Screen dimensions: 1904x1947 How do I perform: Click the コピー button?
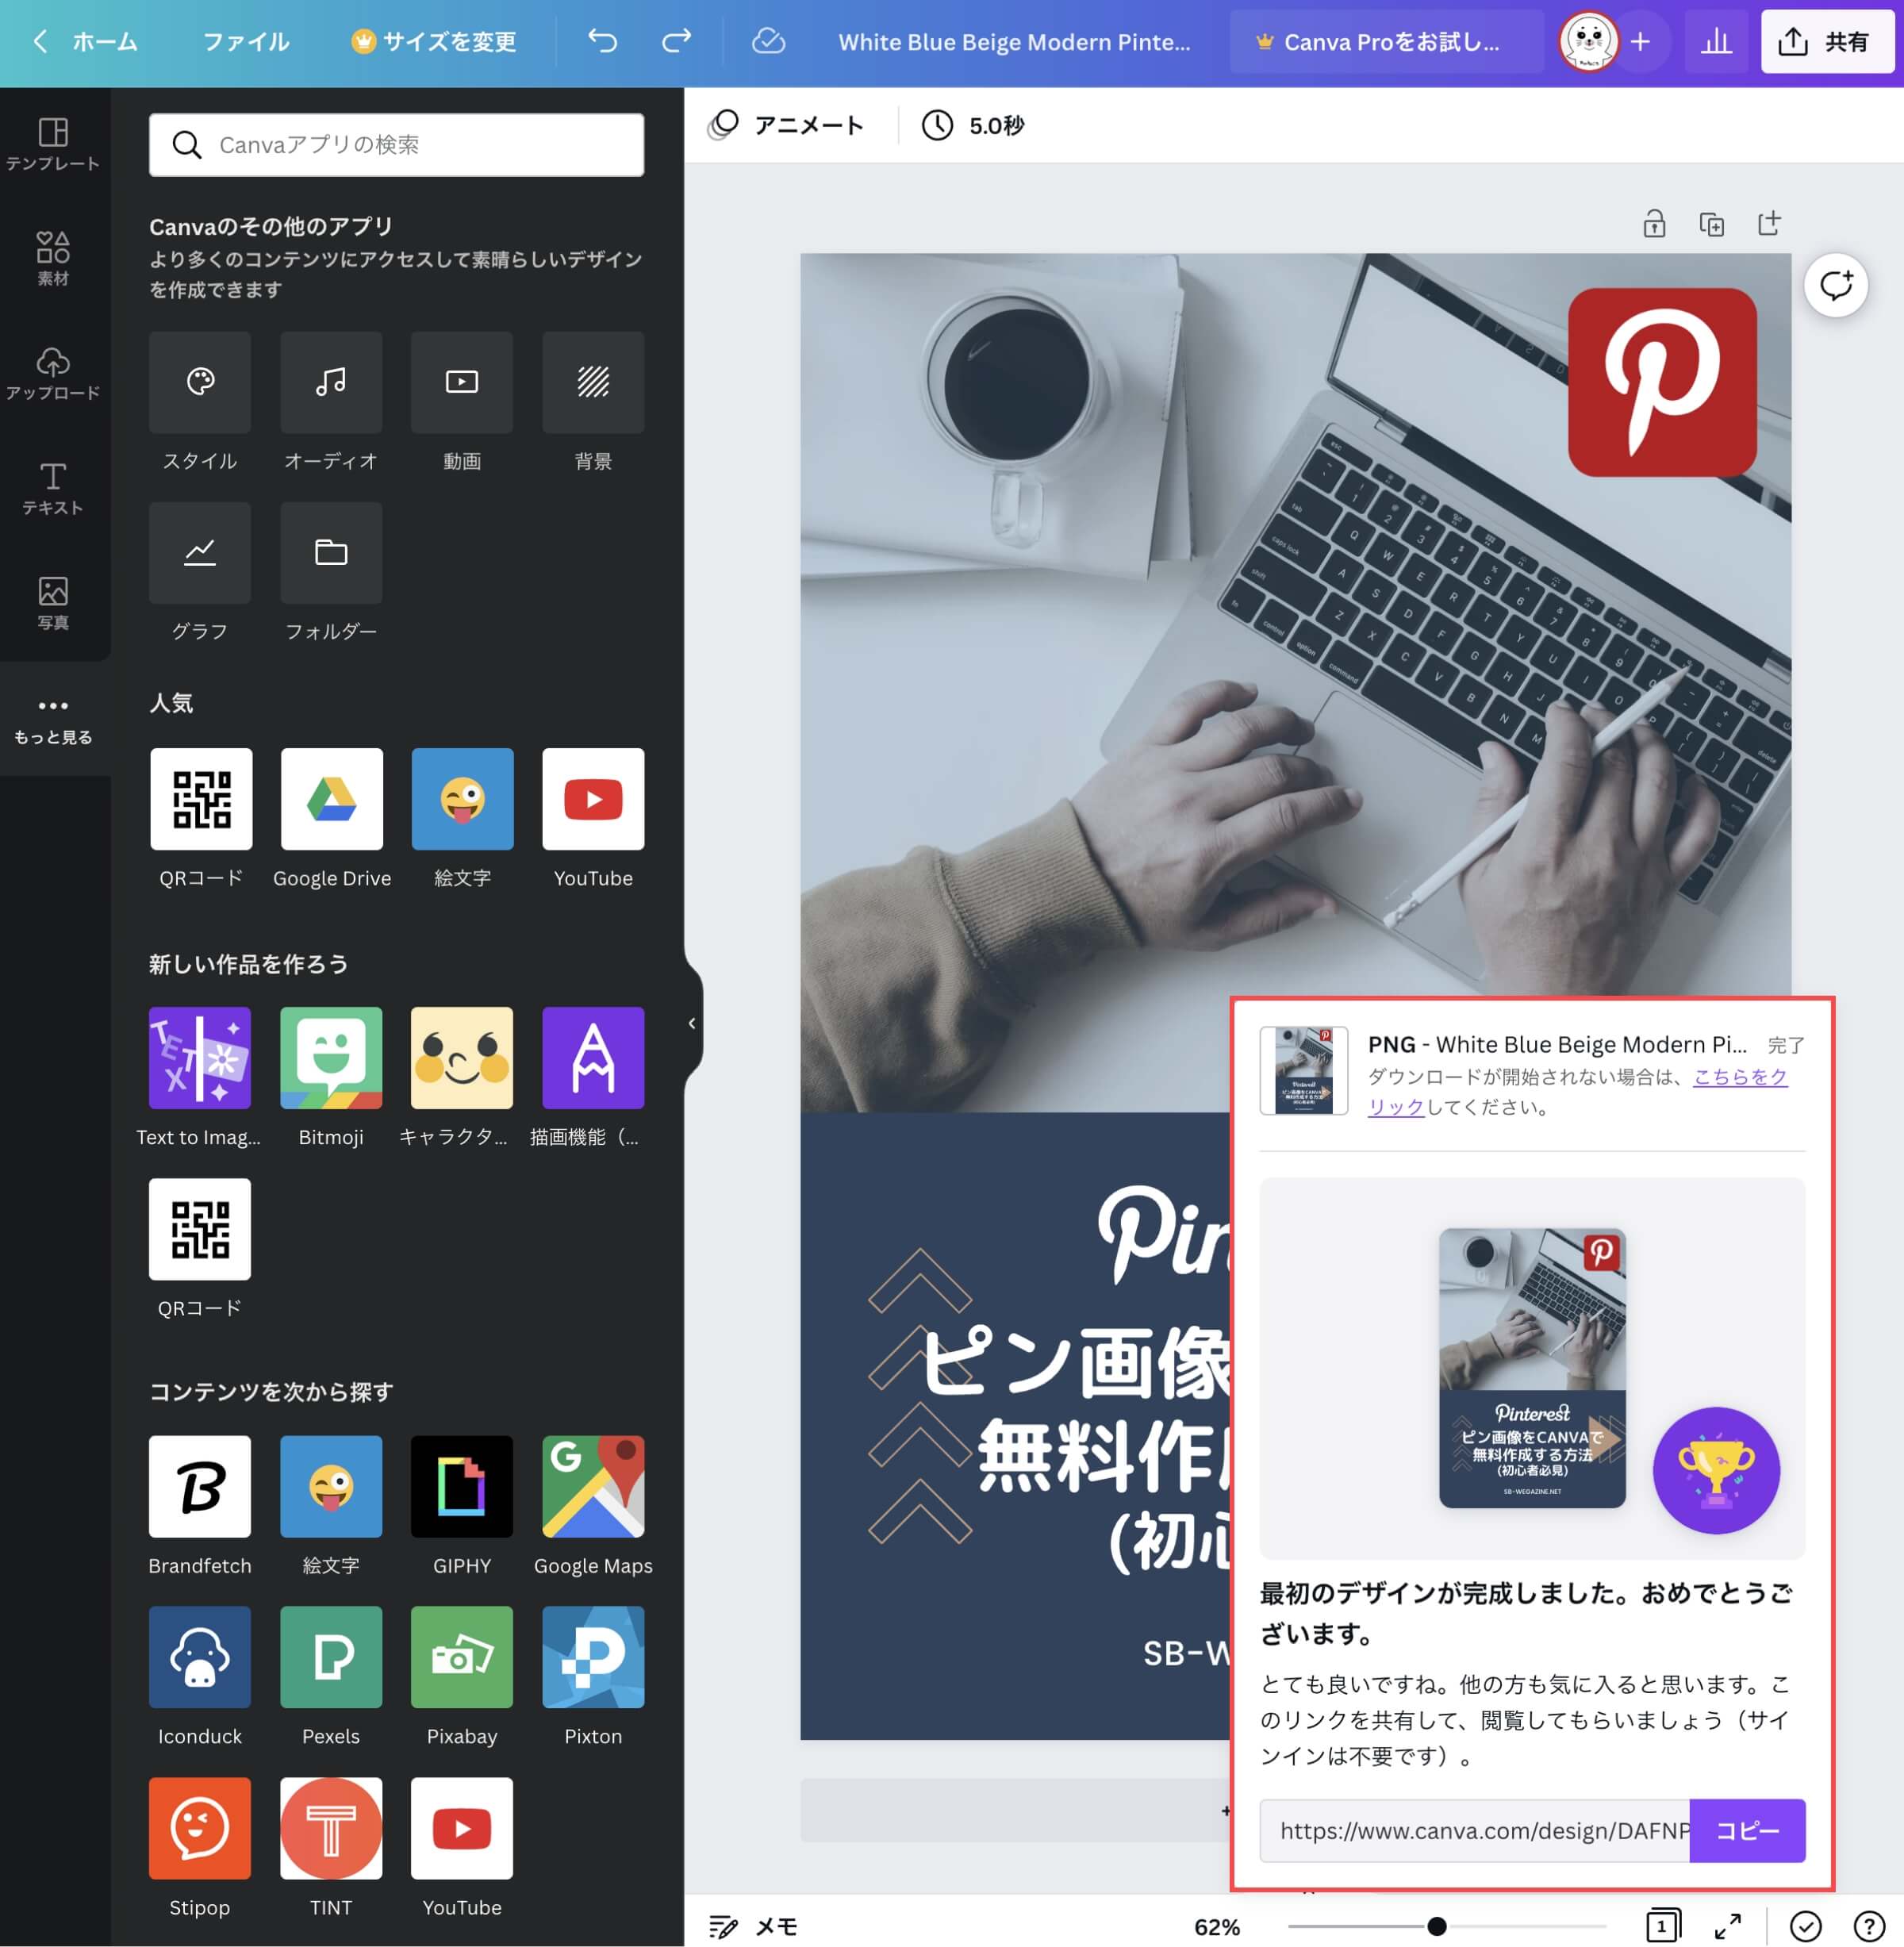click(1747, 1830)
